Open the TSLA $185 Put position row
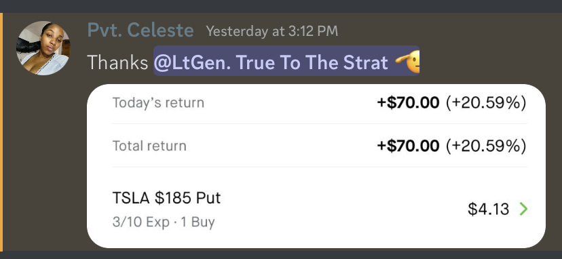Image resolution: width=562 pixels, height=259 pixels. click(320, 209)
